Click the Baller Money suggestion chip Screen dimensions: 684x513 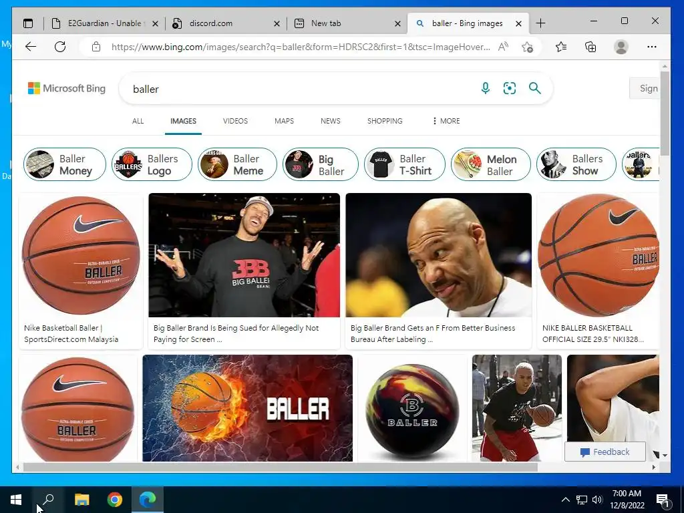[x=65, y=164]
